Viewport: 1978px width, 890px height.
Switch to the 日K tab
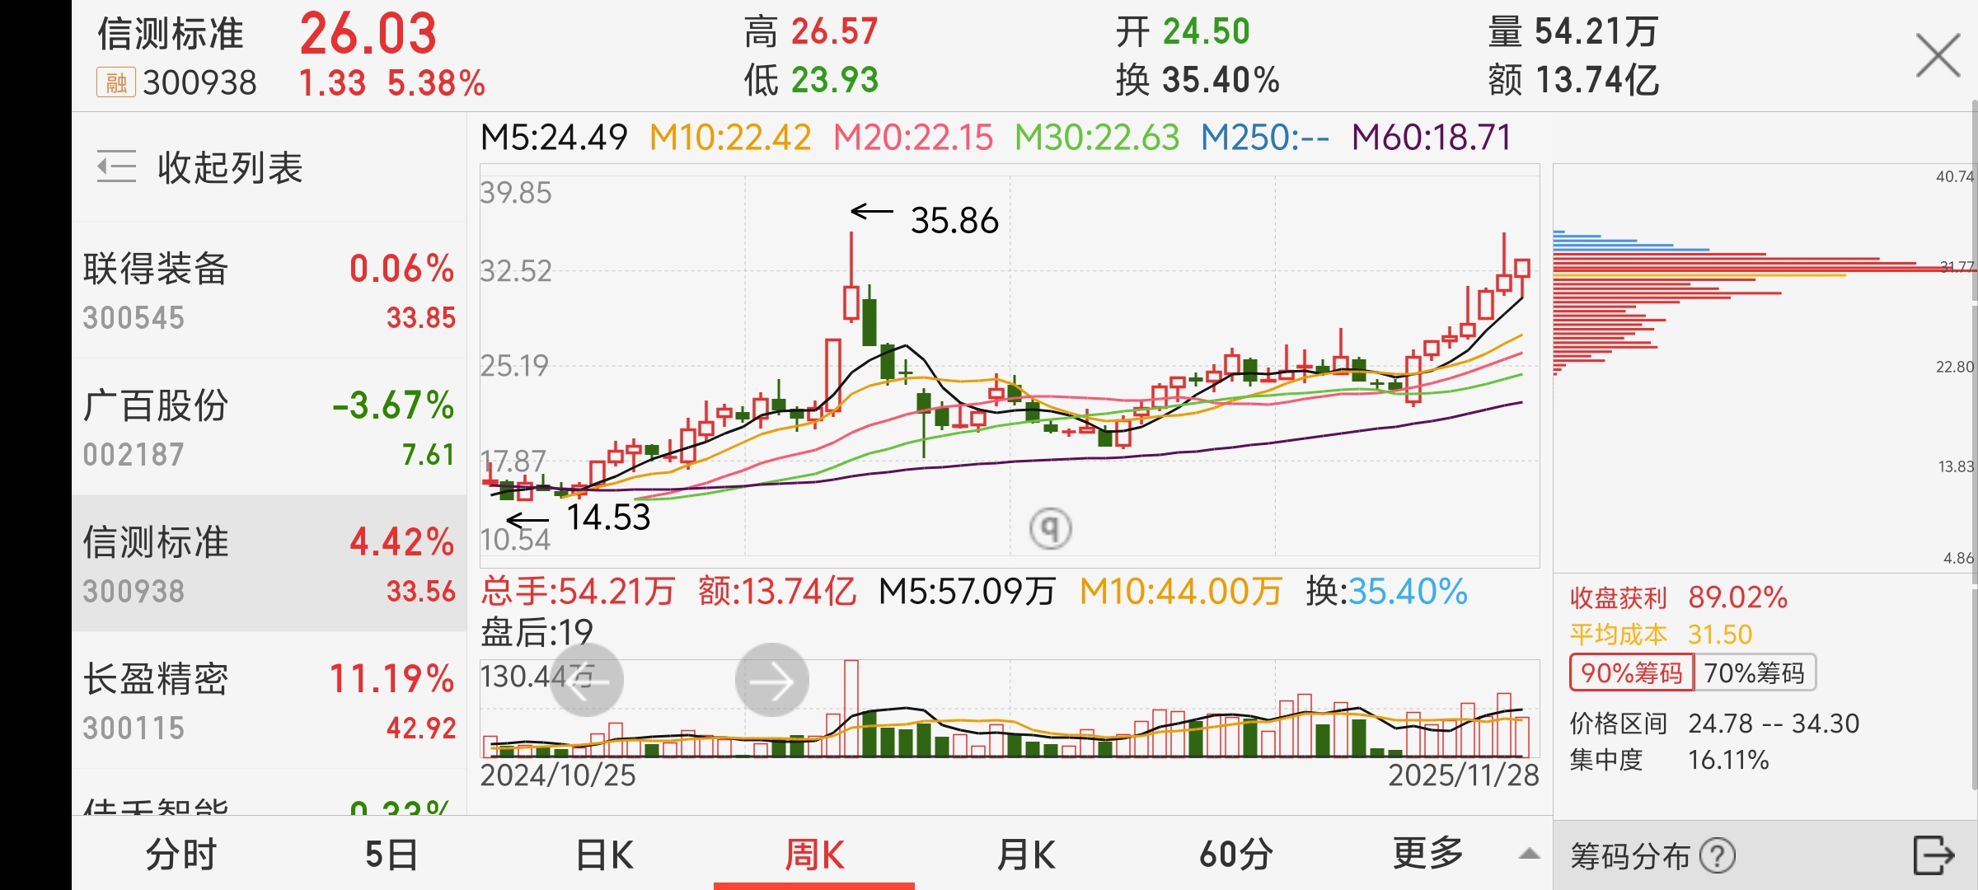[x=604, y=855]
